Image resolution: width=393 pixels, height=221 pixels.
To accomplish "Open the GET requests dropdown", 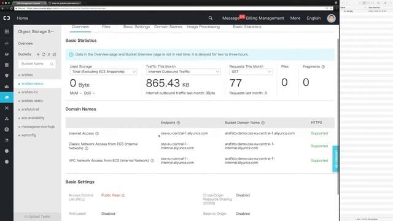I will point(251,72).
